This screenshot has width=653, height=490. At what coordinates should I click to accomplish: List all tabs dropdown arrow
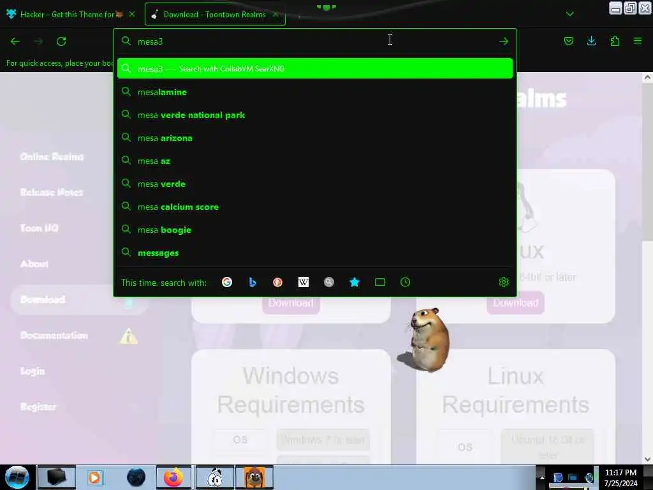[x=569, y=14]
